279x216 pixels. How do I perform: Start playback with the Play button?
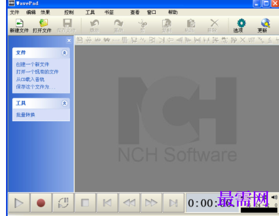[x=19, y=203]
